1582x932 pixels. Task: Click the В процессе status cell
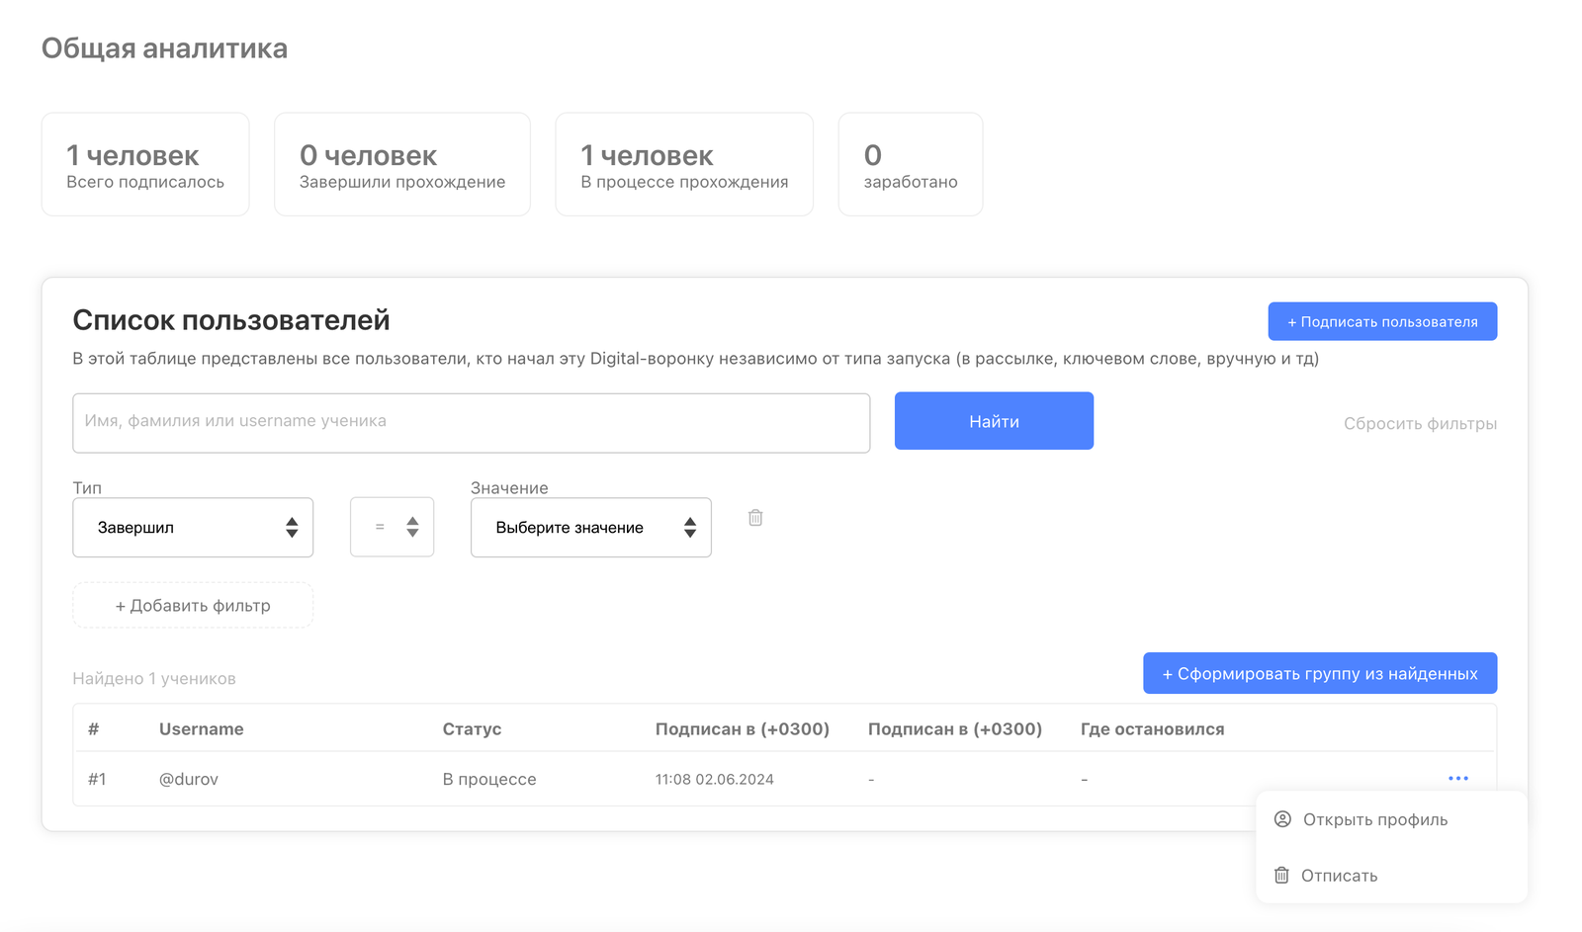tap(489, 779)
